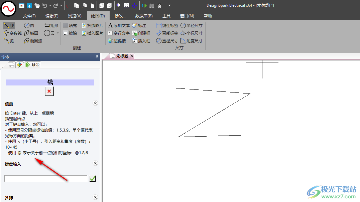Open the 编辑(E) menu
360x202 pixels.
click(52, 16)
